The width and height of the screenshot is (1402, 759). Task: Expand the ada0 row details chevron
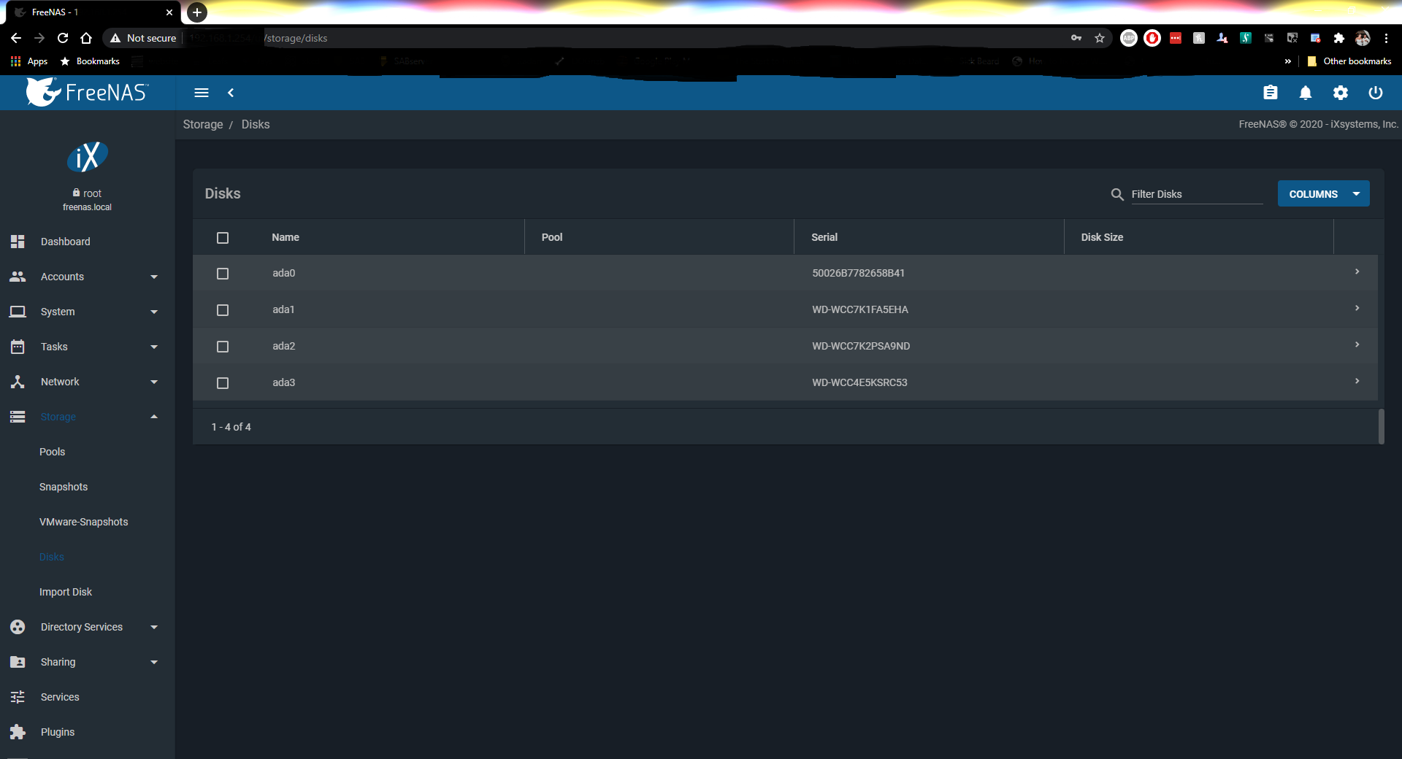(x=1357, y=271)
